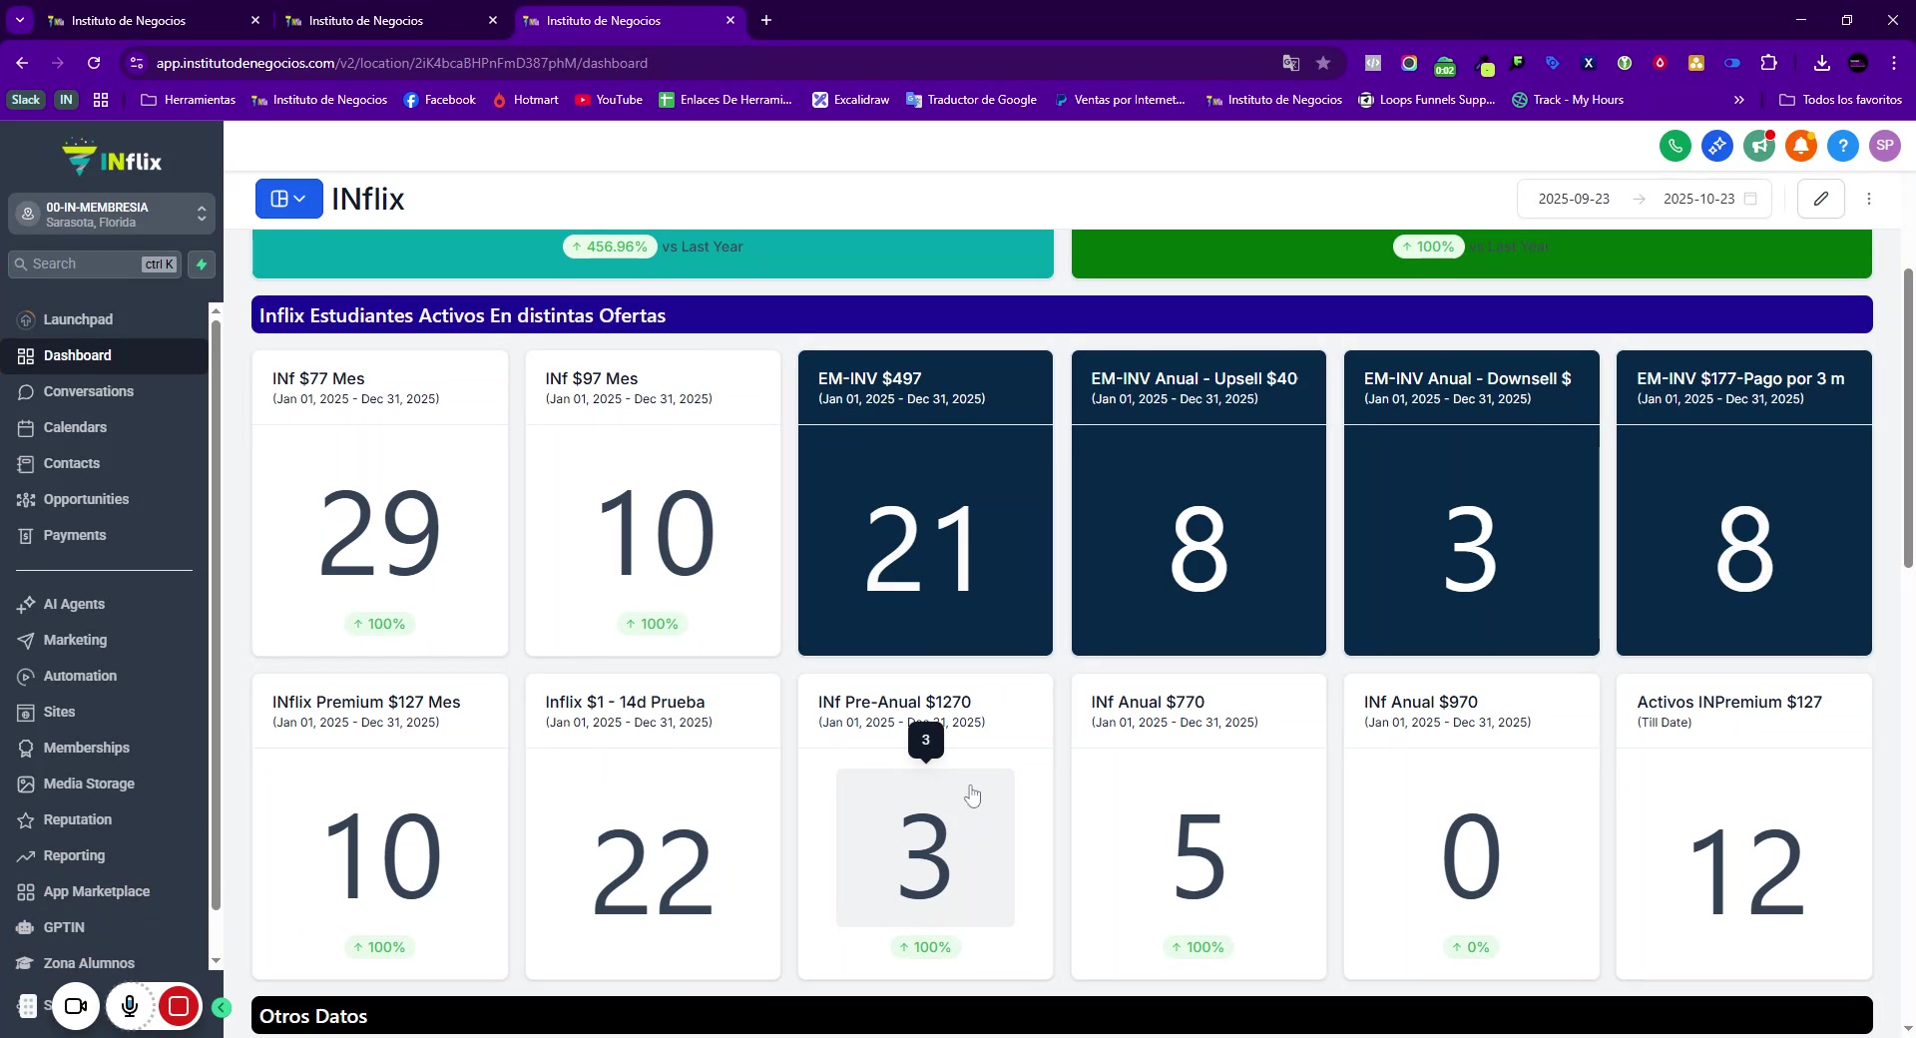Screen dimensions: 1916x1038
Task: Switch to the first Instituto de Negocios tab
Action: tap(154, 20)
